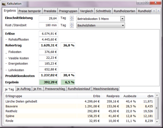
Task: Click the Energiekosten field 185,23 €
Action: pyautogui.click(x=48, y=63)
